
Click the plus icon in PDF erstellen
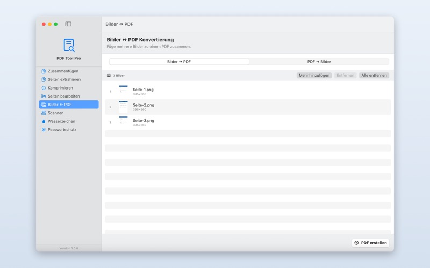356,243
